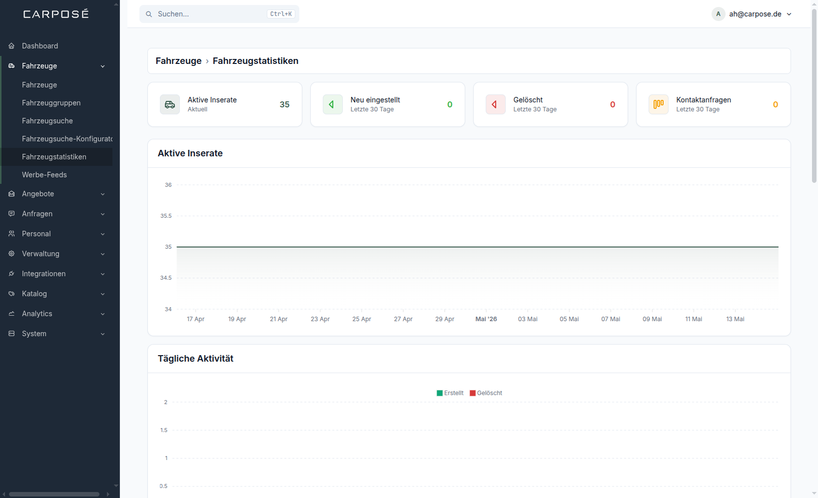Click the orange icon on Kontaktanfragen card
The image size is (818, 498).
659,104
